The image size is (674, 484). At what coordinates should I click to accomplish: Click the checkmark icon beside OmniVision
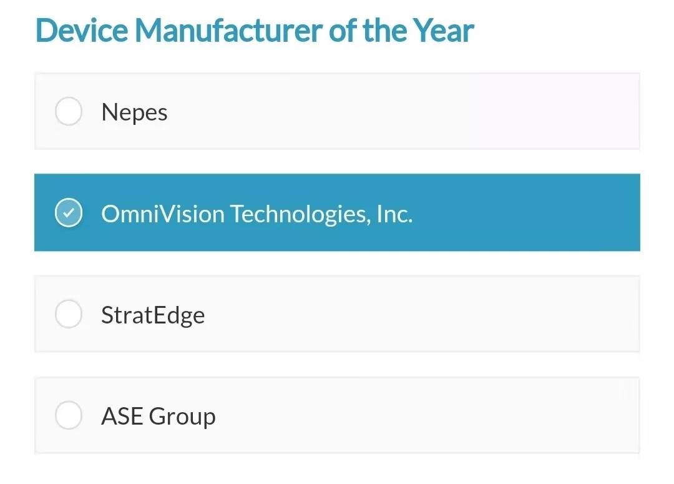(69, 214)
